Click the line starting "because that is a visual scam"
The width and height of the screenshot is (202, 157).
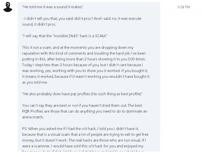pyautogui.click(x=85, y=134)
